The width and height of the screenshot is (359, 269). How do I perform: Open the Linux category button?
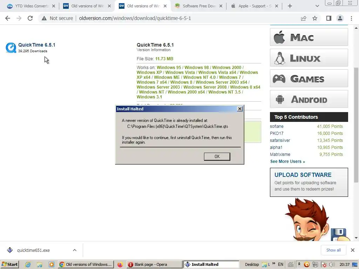pos(309,58)
